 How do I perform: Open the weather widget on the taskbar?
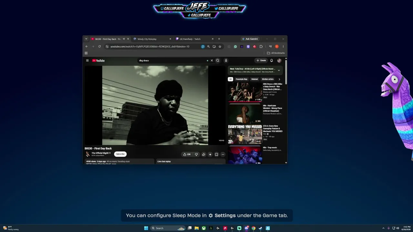(x=11, y=228)
